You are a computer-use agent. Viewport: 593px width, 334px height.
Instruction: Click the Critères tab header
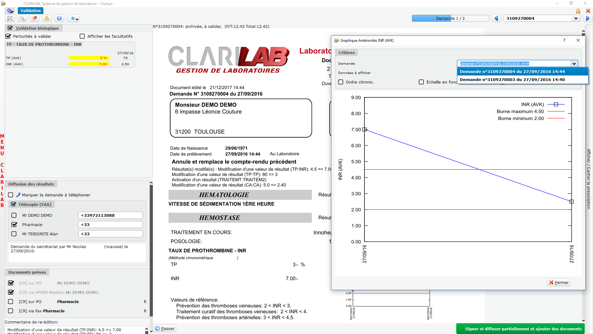coord(347,53)
